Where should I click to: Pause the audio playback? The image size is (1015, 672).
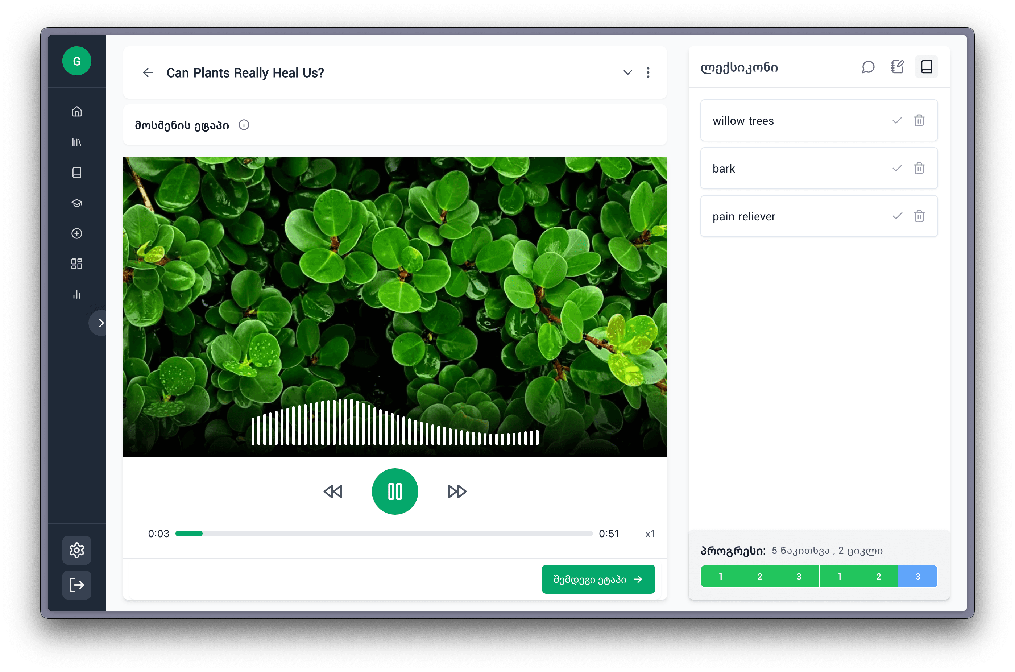pyautogui.click(x=395, y=491)
